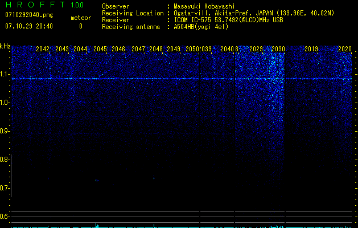Click the cyan signal blip below 2045

(x=97, y=181)
